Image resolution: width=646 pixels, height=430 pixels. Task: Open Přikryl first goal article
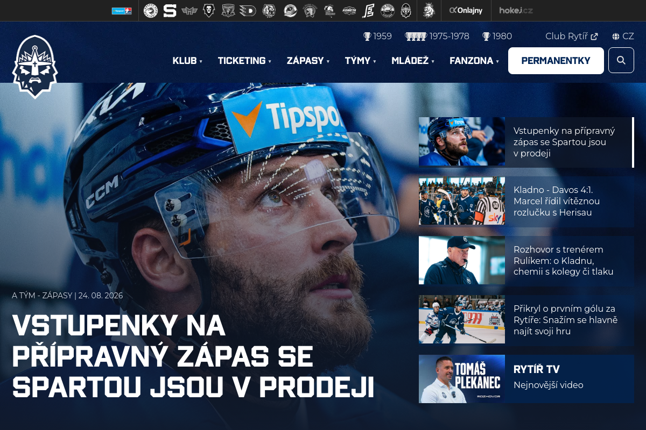point(526,319)
